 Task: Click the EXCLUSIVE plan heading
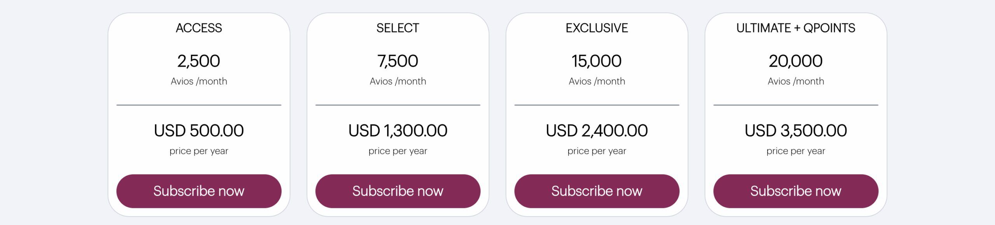point(597,28)
